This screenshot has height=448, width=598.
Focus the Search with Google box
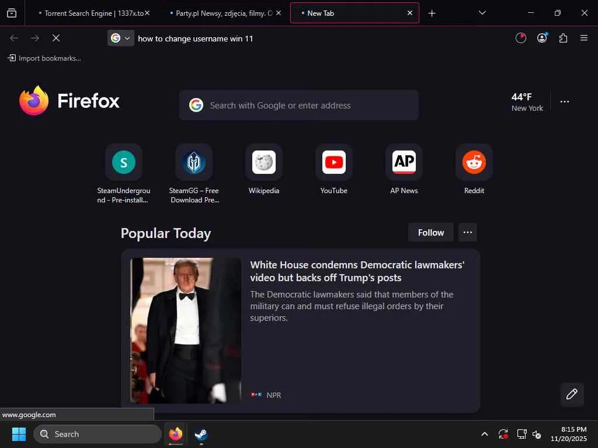click(299, 105)
